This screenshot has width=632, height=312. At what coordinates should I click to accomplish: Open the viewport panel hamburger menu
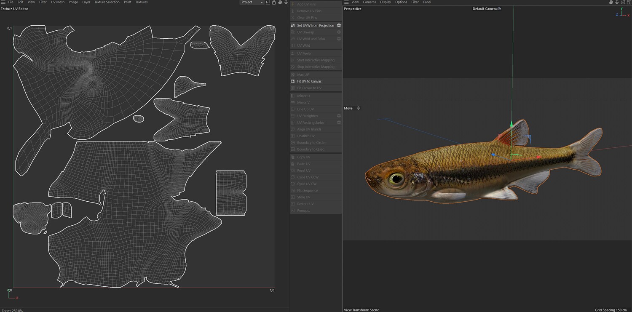(x=346, y=2)
